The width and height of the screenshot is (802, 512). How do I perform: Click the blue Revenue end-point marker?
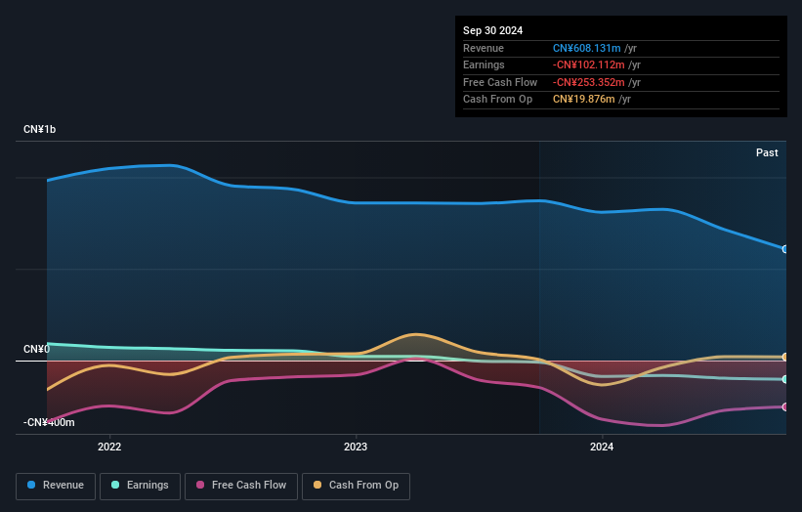784,249
